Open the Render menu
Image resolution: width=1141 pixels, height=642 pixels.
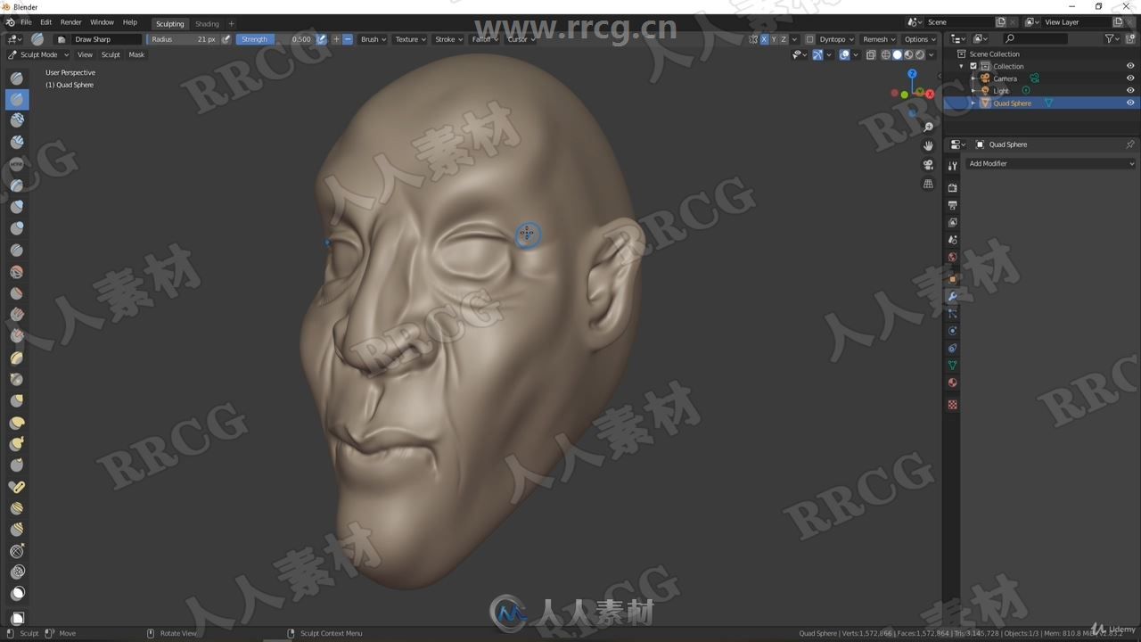click(x=71, y=22)
